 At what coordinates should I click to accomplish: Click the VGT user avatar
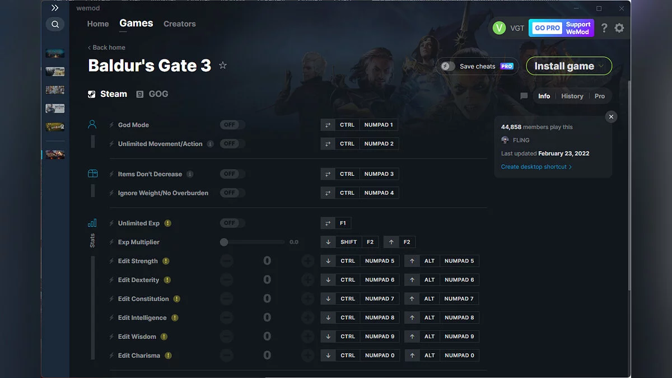[x=499, y=28]
